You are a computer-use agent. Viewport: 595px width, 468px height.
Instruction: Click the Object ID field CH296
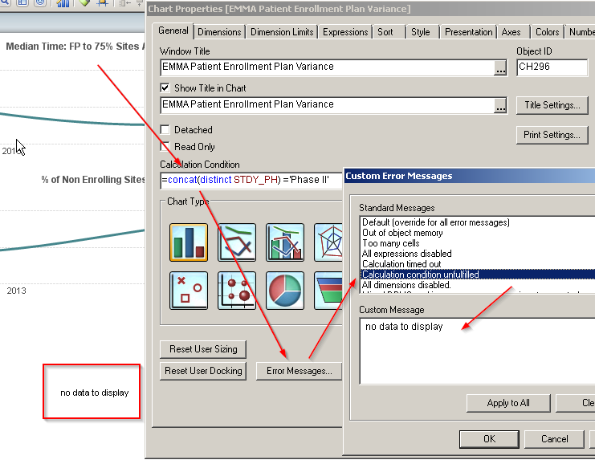(x=552, y=67)
